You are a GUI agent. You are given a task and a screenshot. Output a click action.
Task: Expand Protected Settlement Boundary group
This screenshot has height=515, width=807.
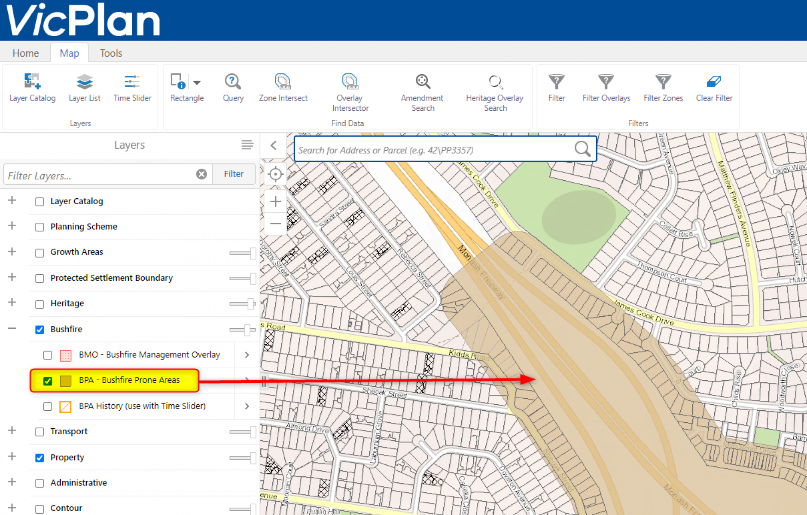coord(12,277)
